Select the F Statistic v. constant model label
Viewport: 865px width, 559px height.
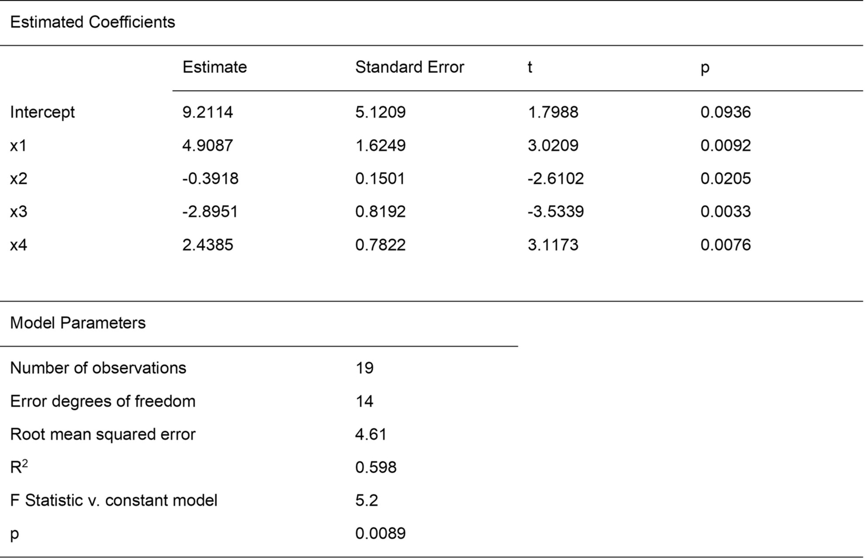point(114,501)
